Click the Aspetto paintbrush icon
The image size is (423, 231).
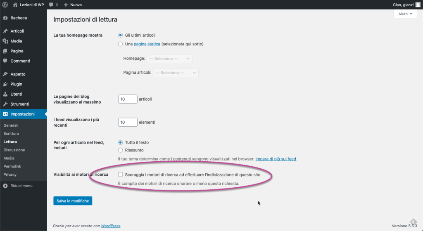tap(5, 74)
